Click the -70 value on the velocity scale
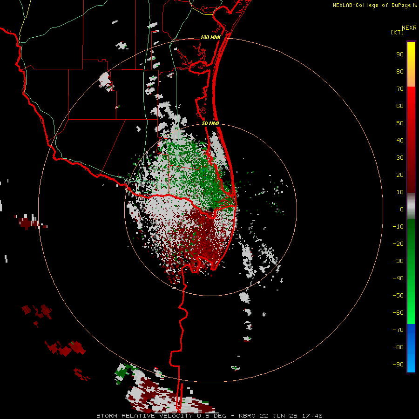The height and width of the screenshot is (419, 419). coord(398,330)
